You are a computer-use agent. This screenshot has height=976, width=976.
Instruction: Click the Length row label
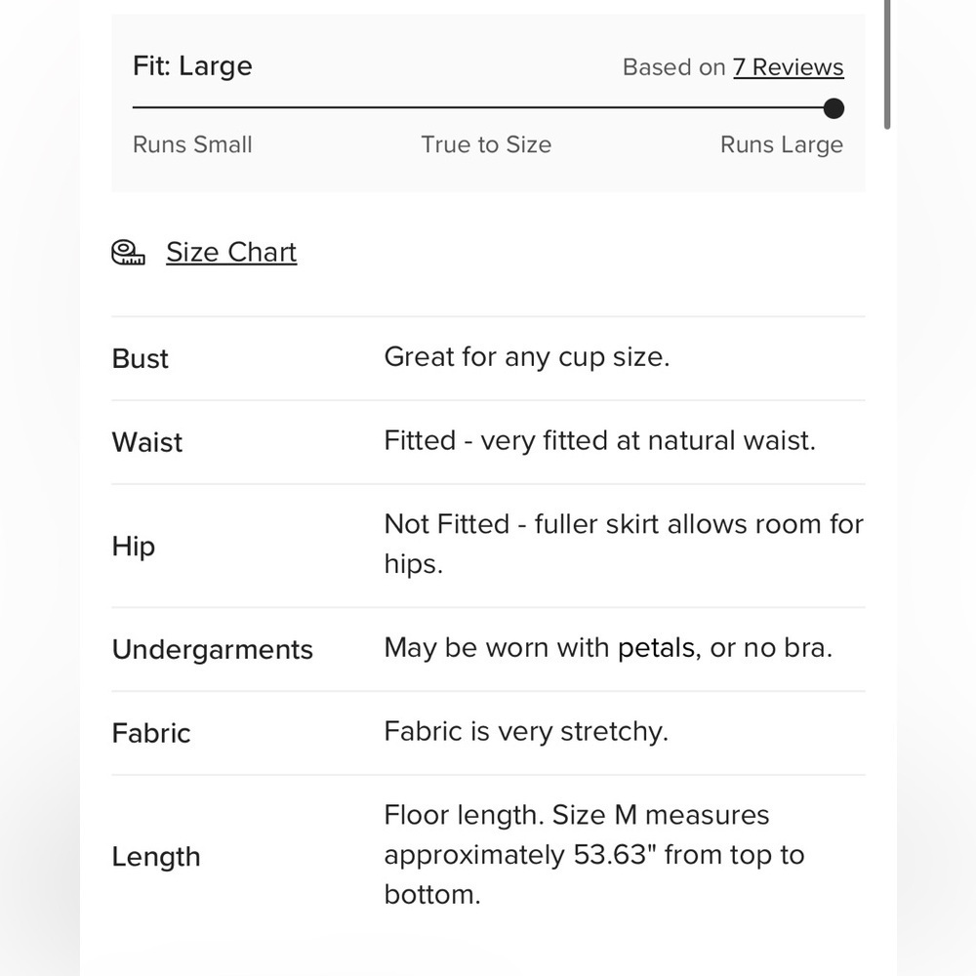click(x=156, y=857)
